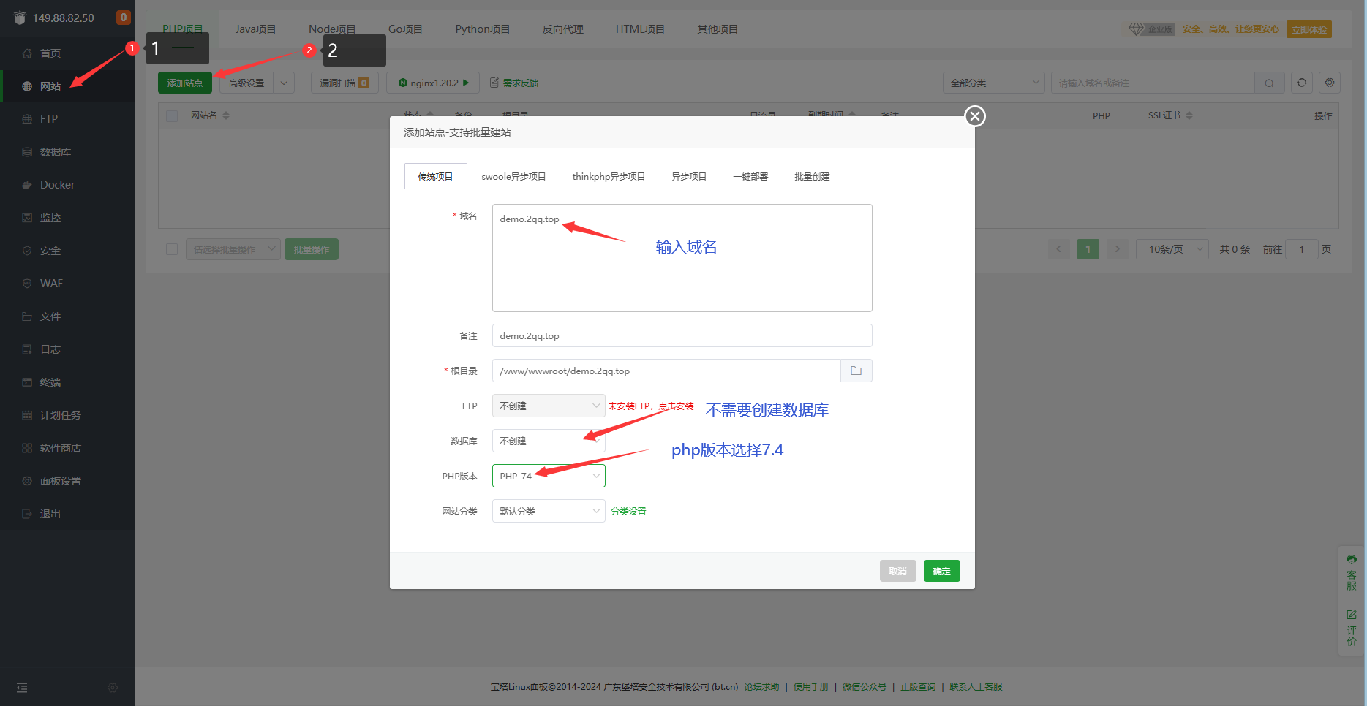Click the folder browse icon for 根目录

[x=856, y=371]
